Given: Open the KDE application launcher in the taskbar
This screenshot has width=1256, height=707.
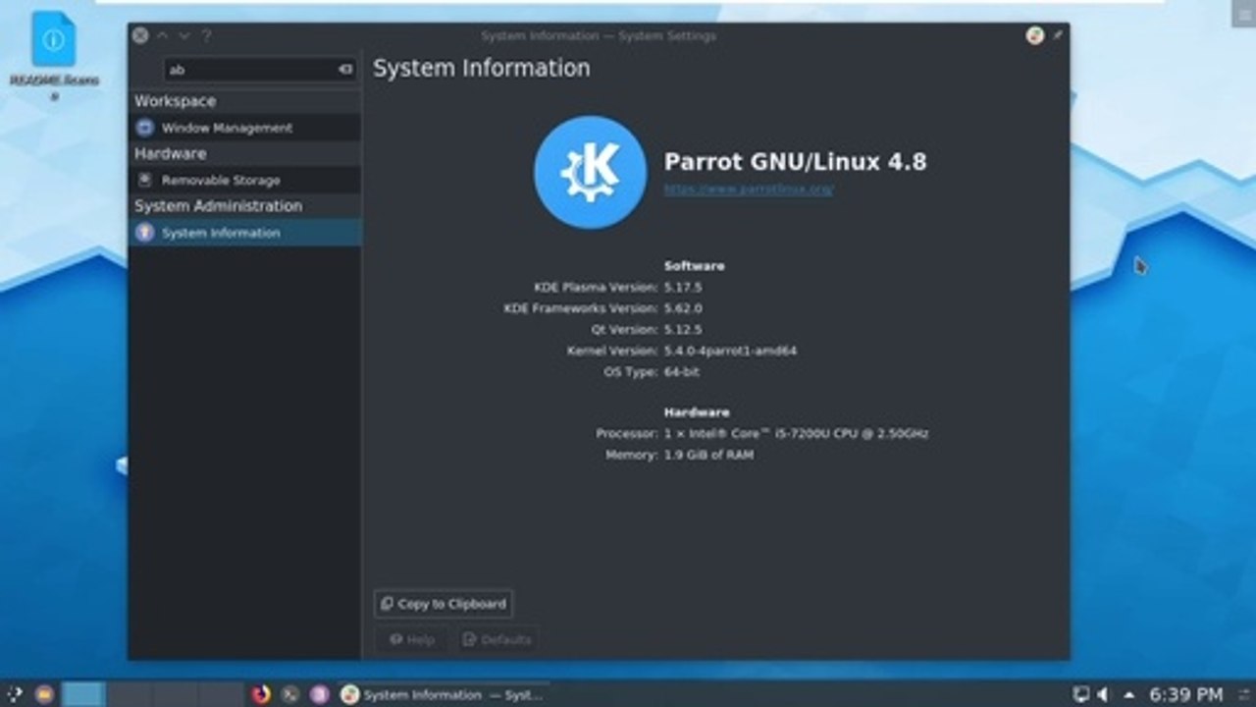Looking at the screenshot, I should point(14,694).
